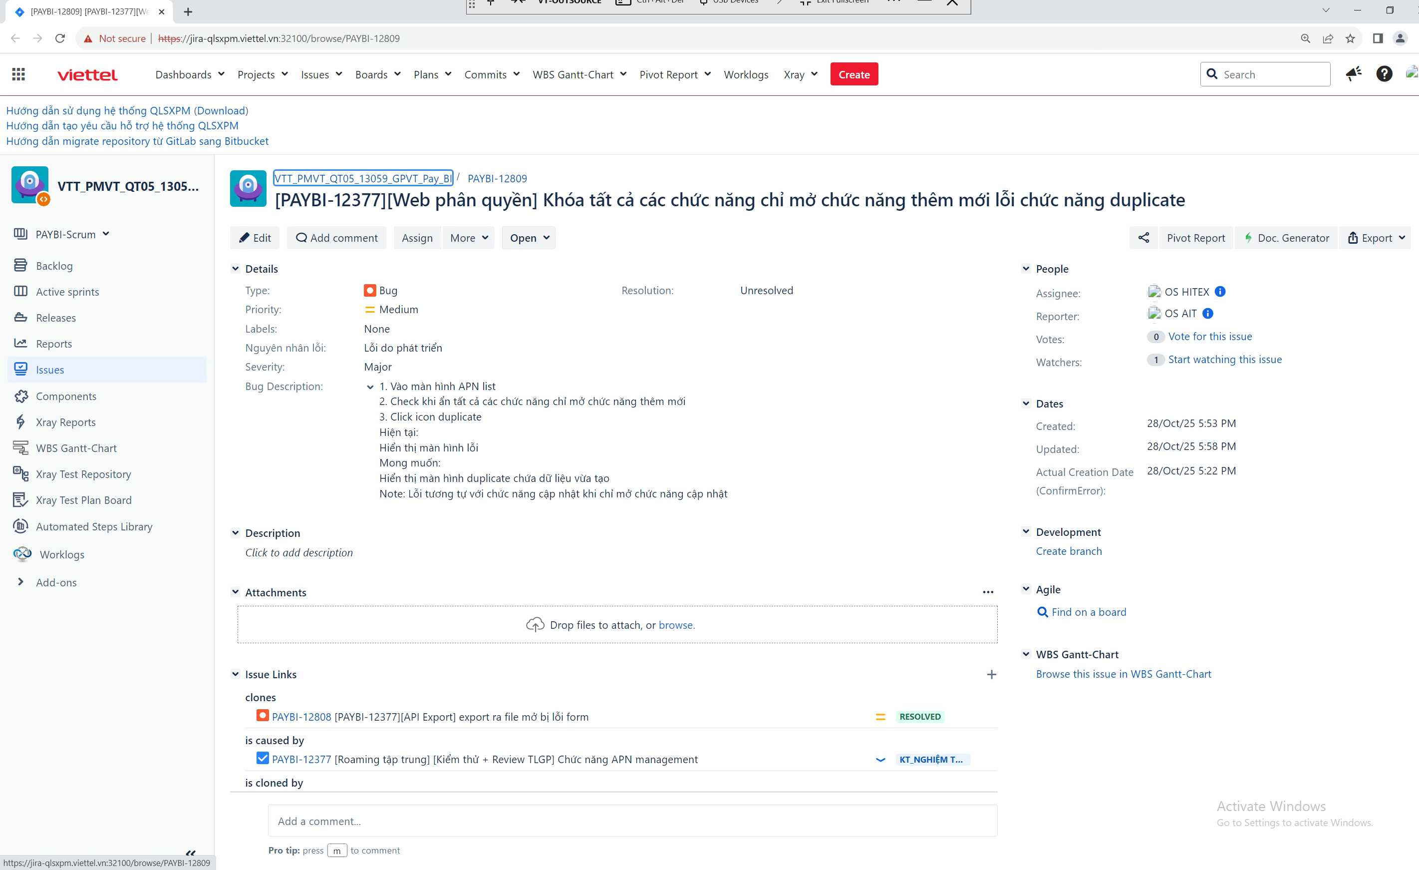The width and height of the screenshot is (1419, 870).
Task: Open the Open status dropdown
Action: tap(529, 238)
